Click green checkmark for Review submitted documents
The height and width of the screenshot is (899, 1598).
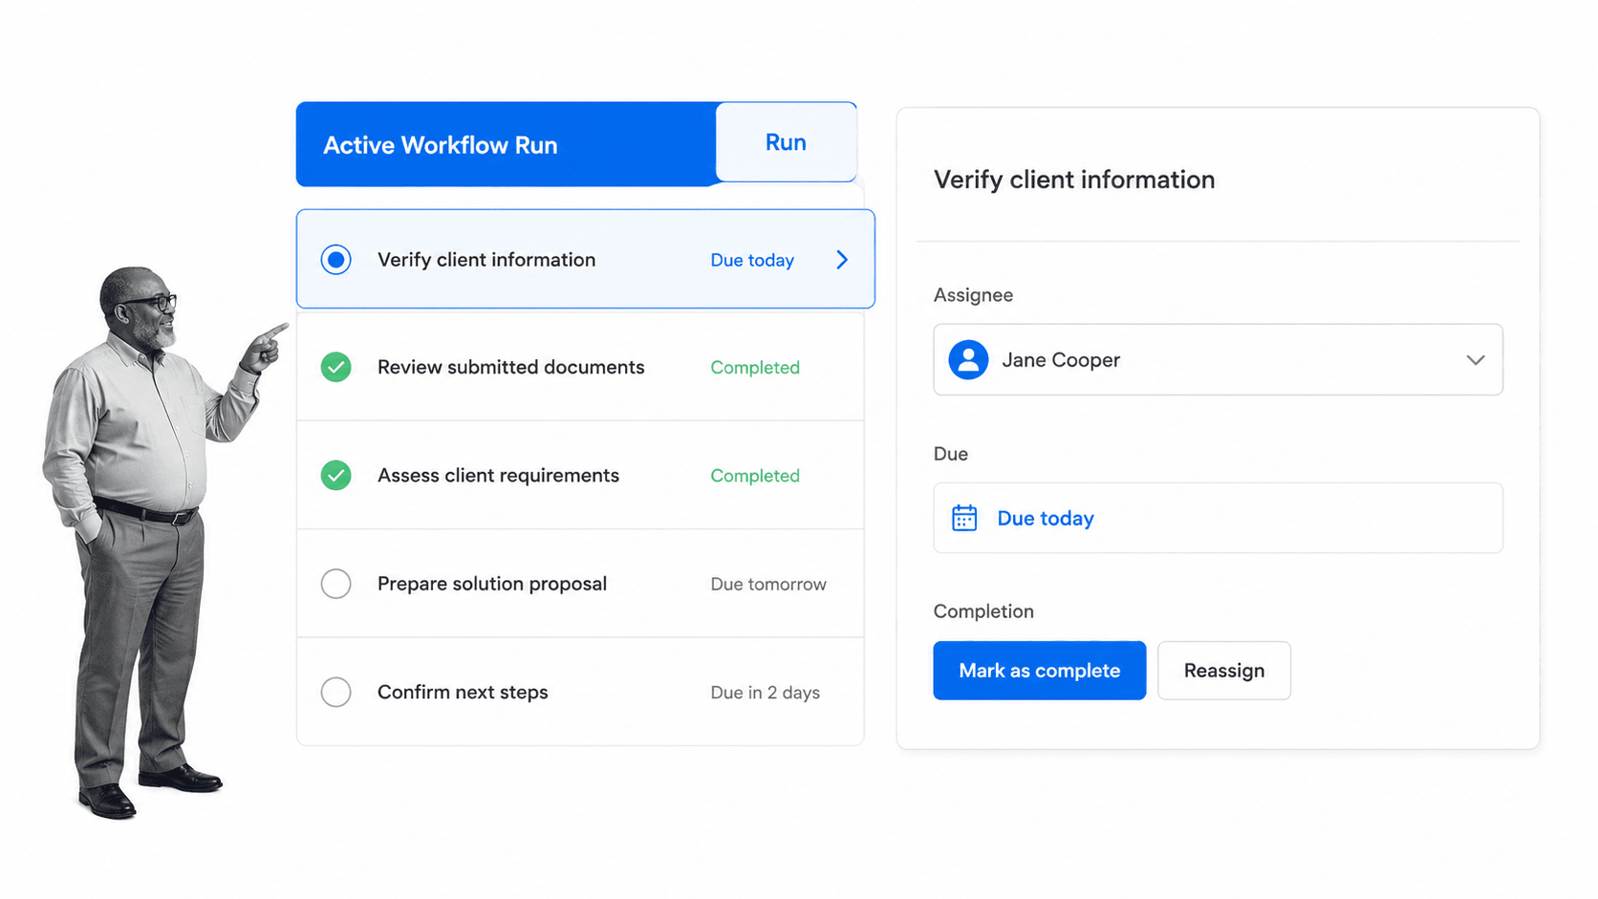point(335,367)
